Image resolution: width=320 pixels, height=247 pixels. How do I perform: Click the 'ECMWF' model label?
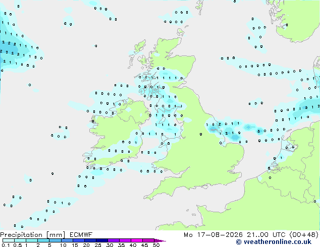coord(81,235)
